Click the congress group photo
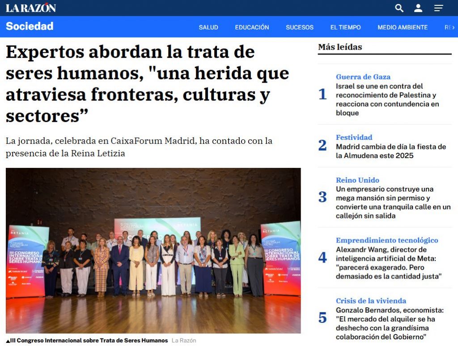458x346 pixels. (153, 250)
